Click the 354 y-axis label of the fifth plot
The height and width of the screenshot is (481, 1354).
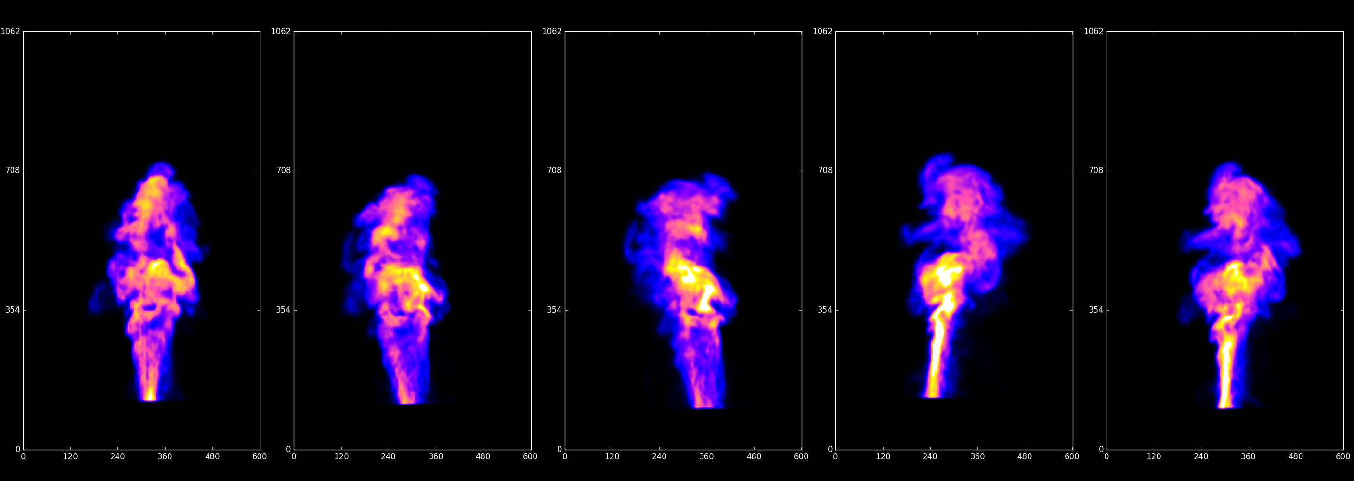(x=1096, y=310)
